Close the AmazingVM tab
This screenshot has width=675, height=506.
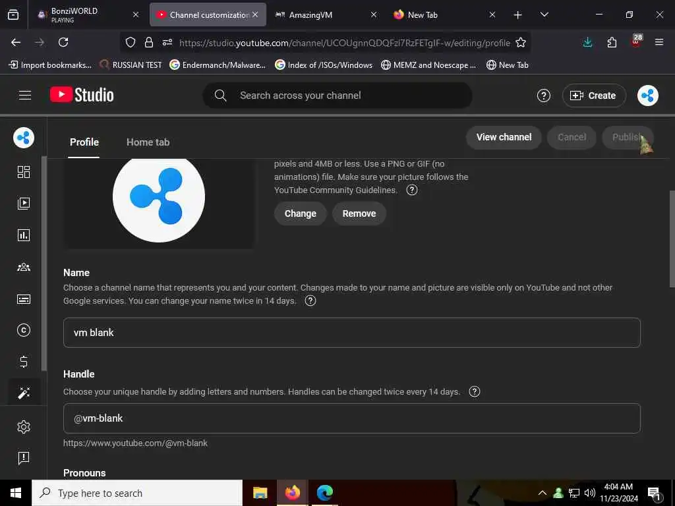(x=374, y=14)
